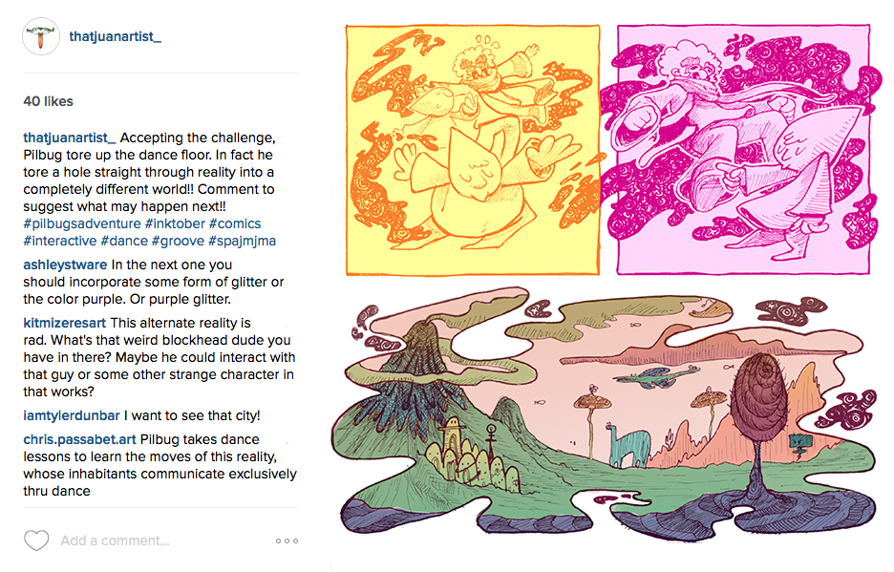
Task: Open the #dance hashtag
Action: tap(124, 241)
